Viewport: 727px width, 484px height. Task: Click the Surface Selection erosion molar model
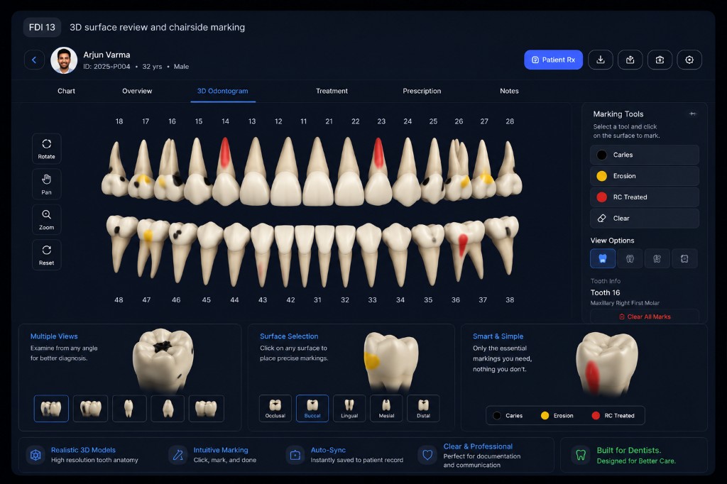[391, 361]
